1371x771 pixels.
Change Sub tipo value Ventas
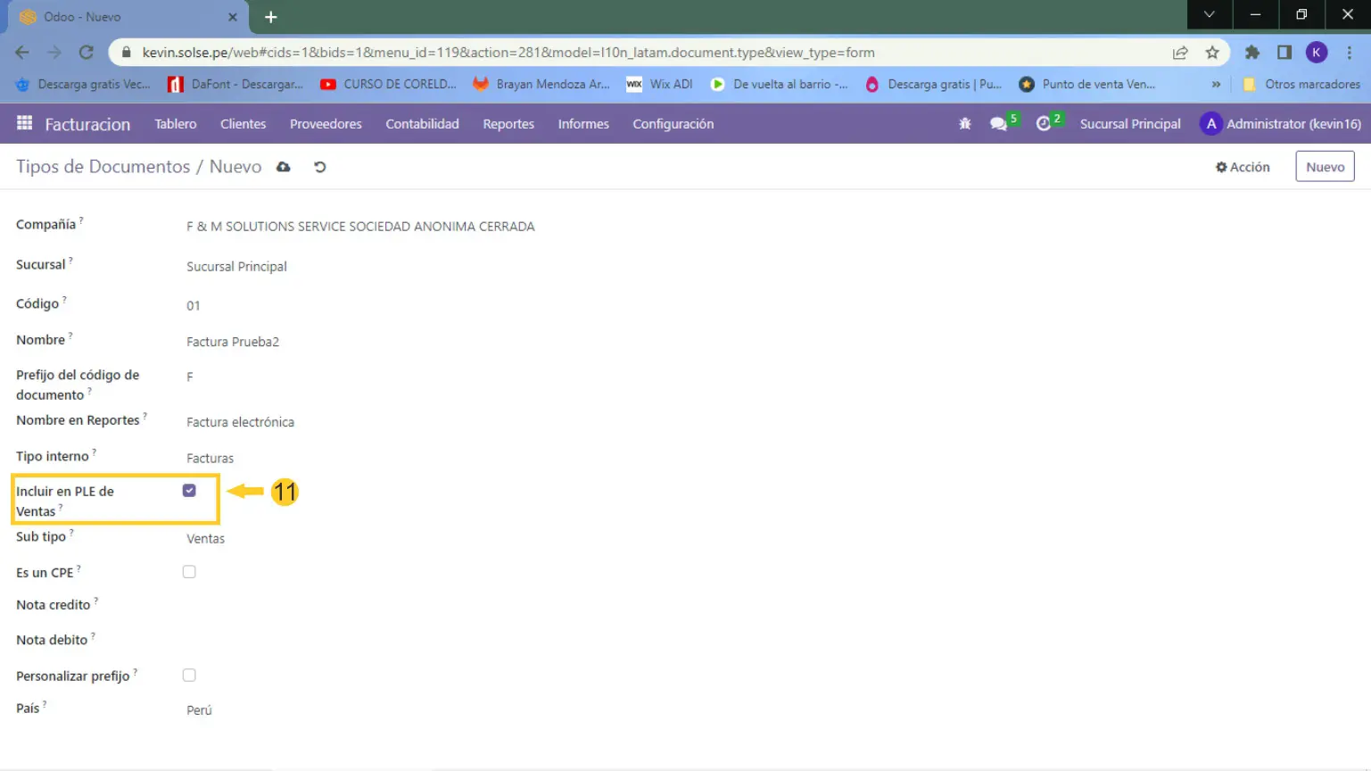coord(205,539)
